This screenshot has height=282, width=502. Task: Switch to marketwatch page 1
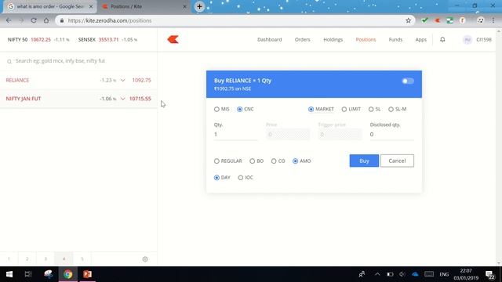[x=9, y=259]
